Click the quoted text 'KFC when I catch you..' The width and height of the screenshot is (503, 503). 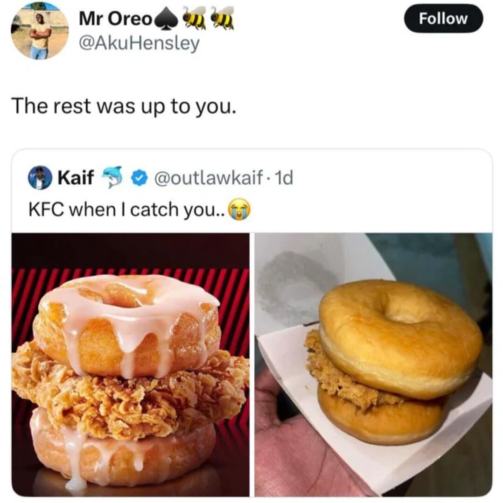pos(127,210)
